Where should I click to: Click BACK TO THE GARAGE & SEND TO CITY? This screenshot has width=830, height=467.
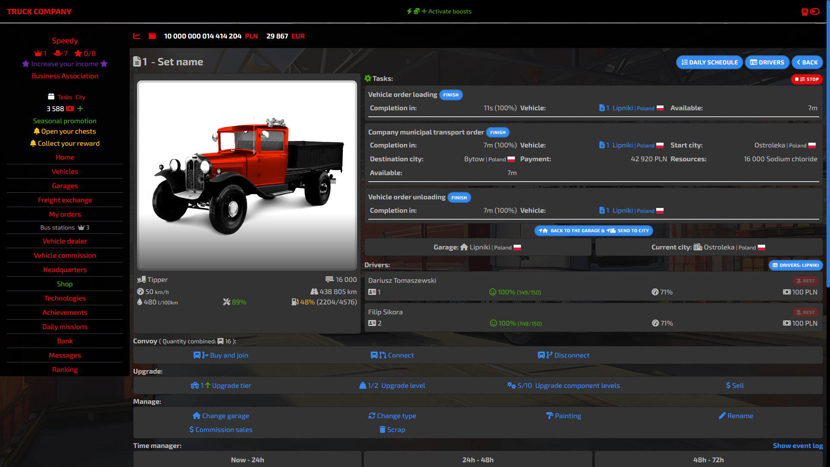pyautogui.click(x=594, y=230)
